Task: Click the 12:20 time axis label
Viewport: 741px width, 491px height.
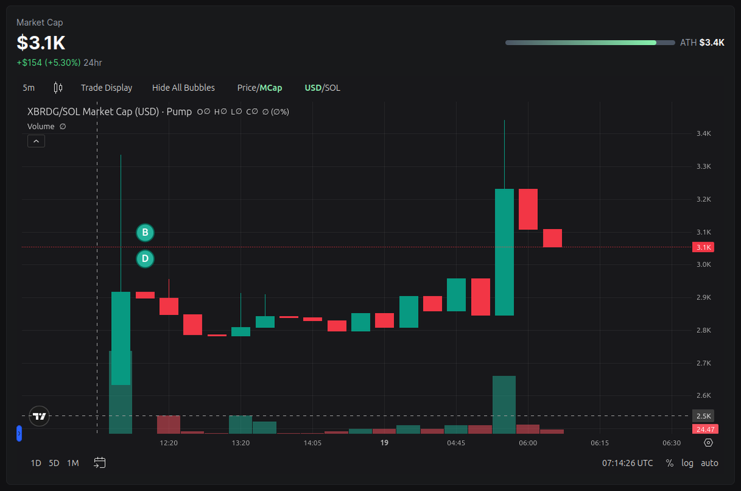Action: 169,443
